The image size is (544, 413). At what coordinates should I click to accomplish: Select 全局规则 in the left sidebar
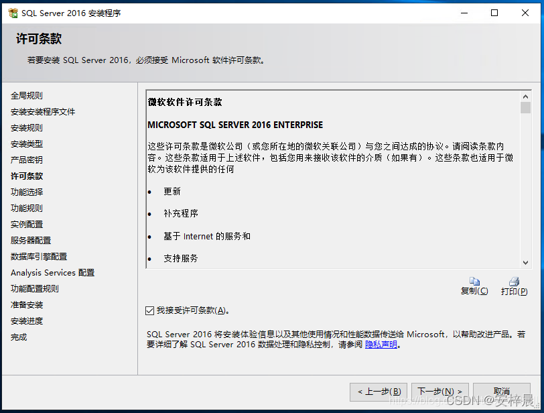(27, 95)
